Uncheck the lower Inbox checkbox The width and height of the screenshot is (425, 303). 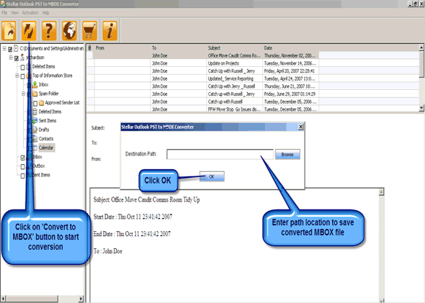coord(23,158)
